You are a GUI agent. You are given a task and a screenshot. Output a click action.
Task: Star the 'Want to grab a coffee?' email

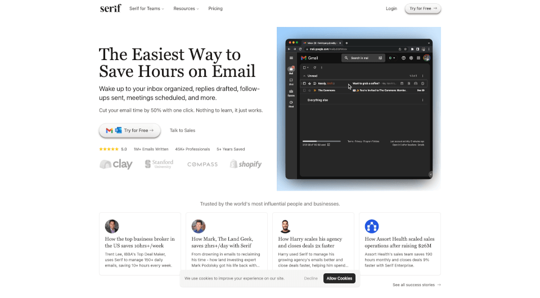[309, 84]
